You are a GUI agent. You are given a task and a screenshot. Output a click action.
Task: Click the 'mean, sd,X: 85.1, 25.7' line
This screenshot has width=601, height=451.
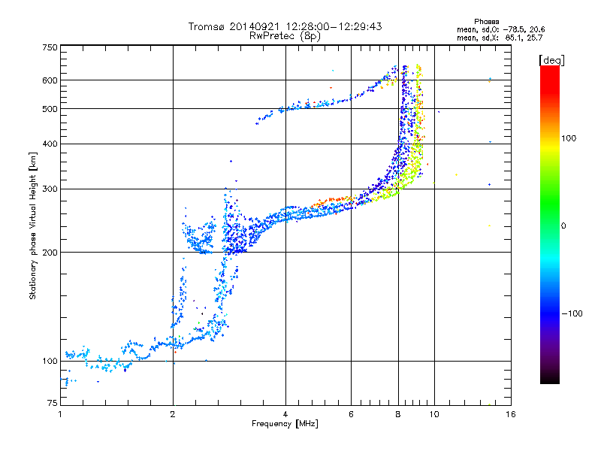pyautogui.click(x=500, y=38)
